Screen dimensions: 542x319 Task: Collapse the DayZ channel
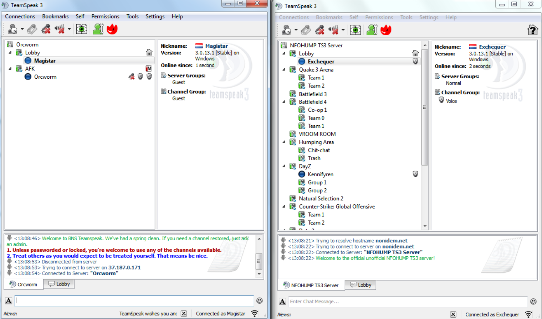pyautogui.click(x=284, y=166)
